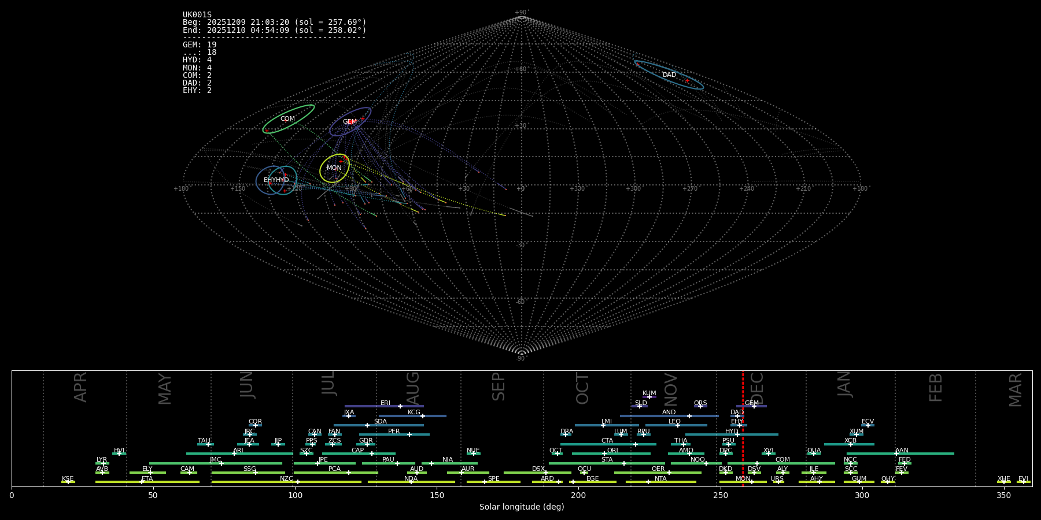The image size is (1041, 520).
Task: Click the STA shower bar in the timeline
Action: 607,463
